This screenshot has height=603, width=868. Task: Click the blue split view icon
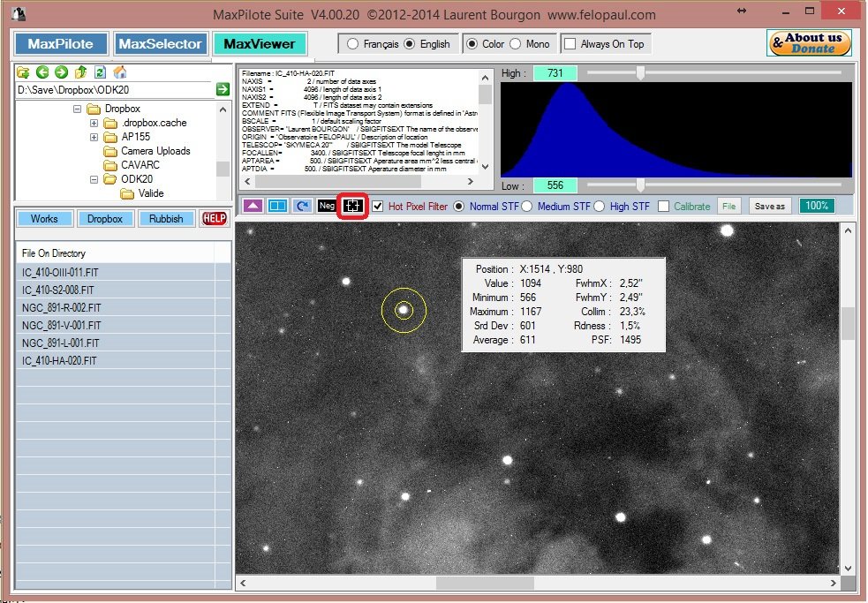(277, 206)
